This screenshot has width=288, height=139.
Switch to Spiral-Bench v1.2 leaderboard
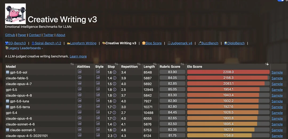pyautogui.click(x=46, y=43)
